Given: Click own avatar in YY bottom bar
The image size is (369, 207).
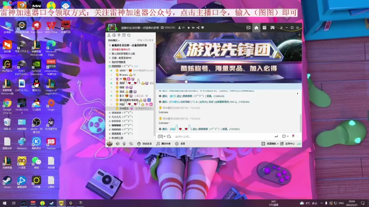Looking at the screenshot, I should point(109,144).
